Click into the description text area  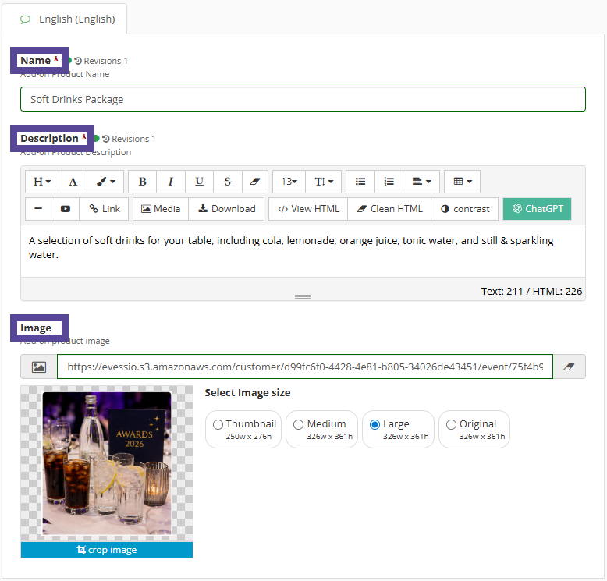[303, 251]
